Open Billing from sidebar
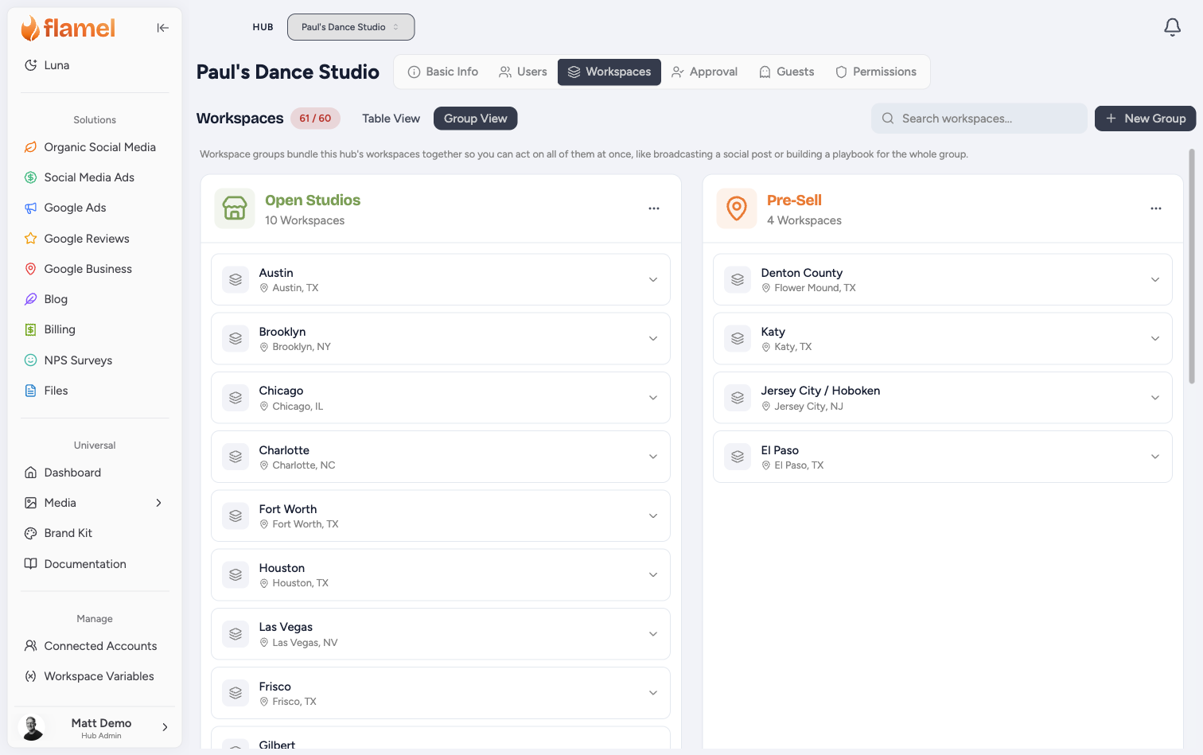Image resolution: width=1203 pixels, height=755 pixels. 95,329
